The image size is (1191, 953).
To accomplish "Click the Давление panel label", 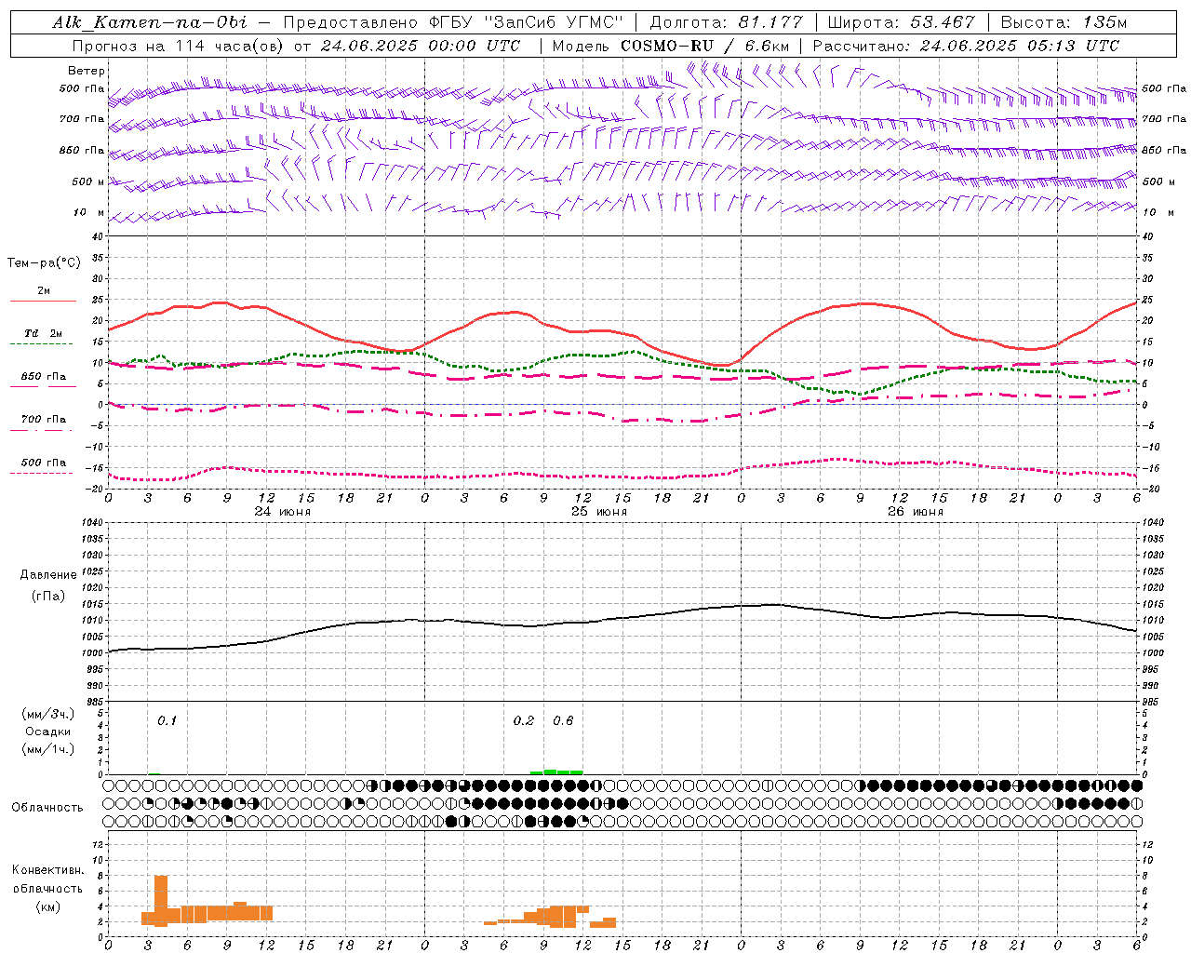I will click(x=47, y=575).
